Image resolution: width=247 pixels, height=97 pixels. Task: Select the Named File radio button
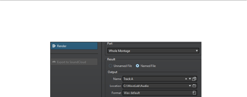pyautogui.click(x=137, y=66)
